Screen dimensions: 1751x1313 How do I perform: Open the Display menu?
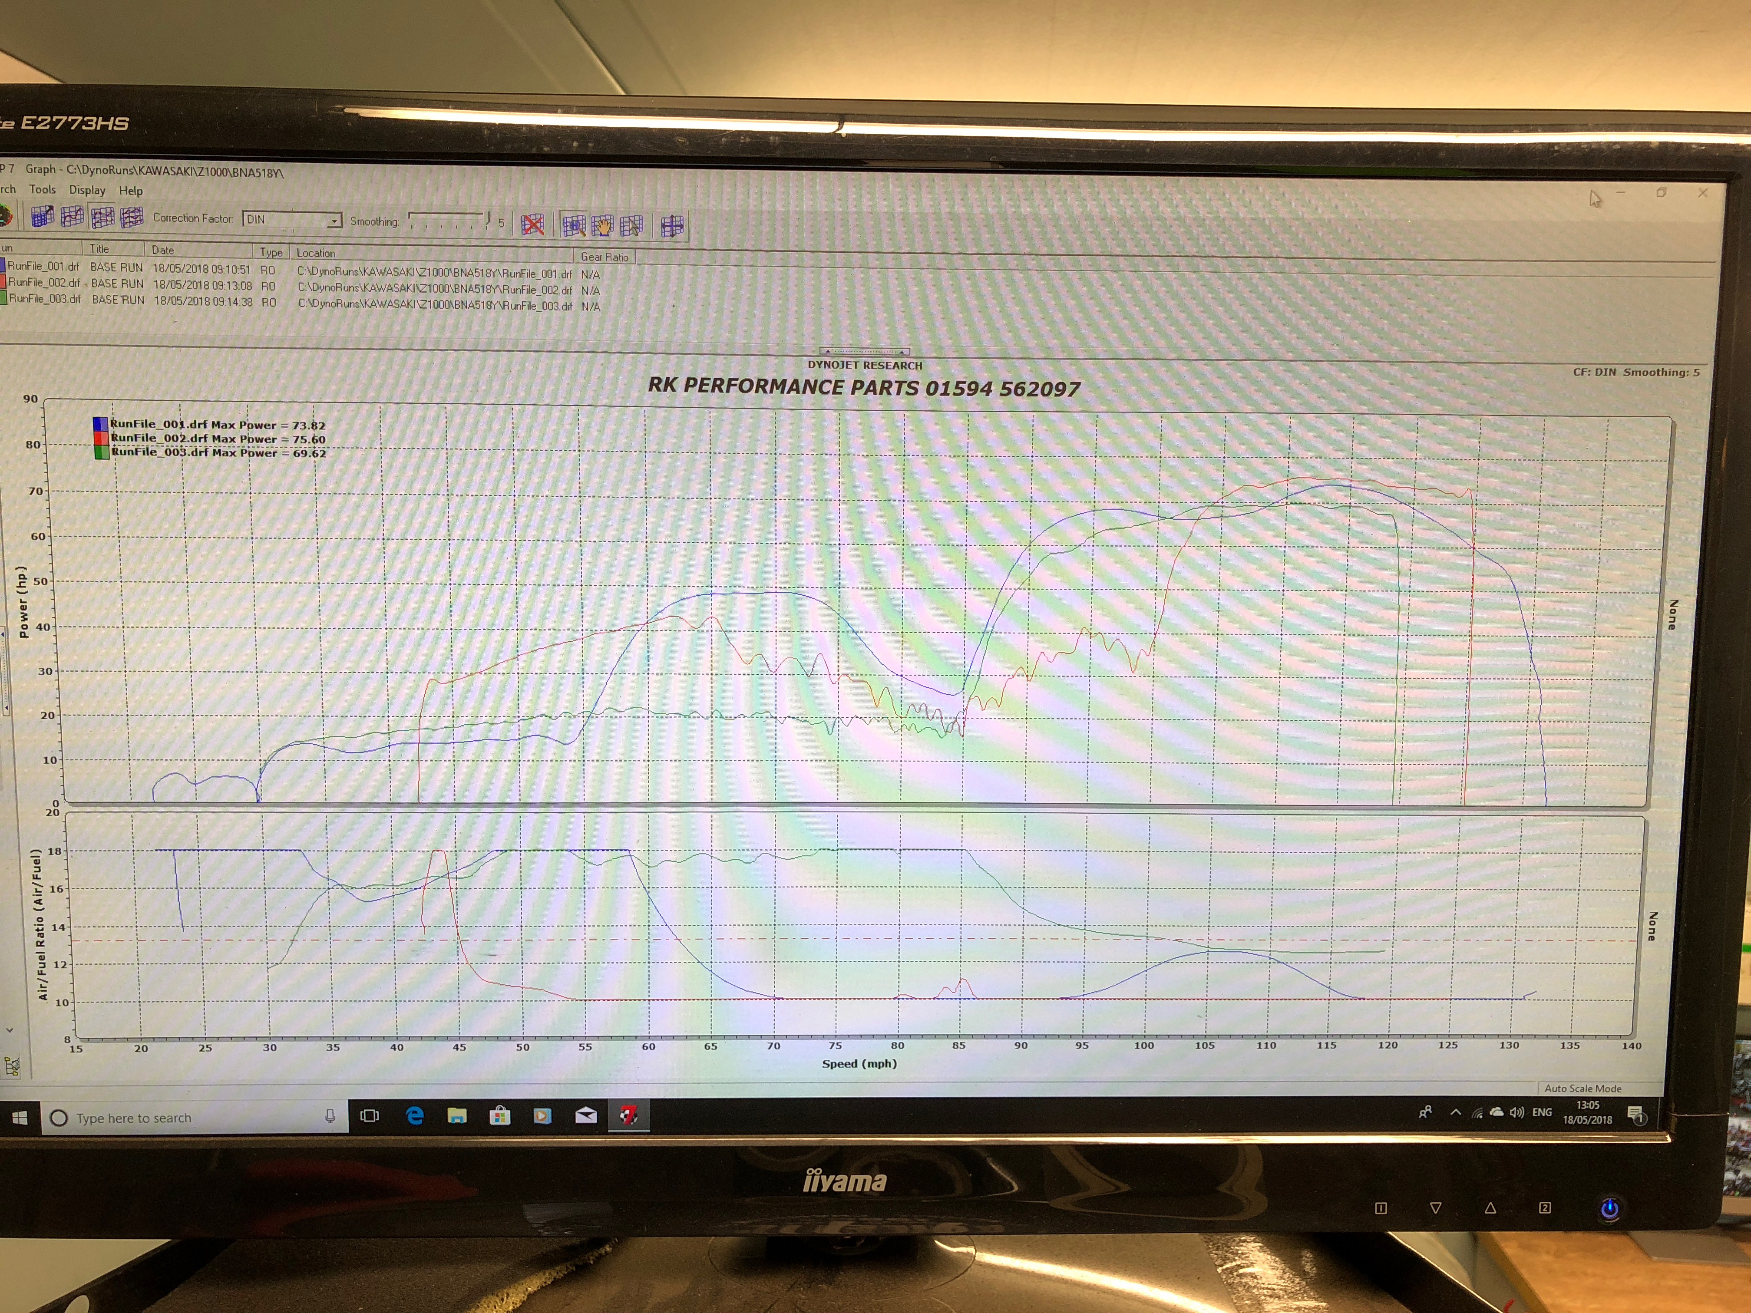click(x=87, y=190)
